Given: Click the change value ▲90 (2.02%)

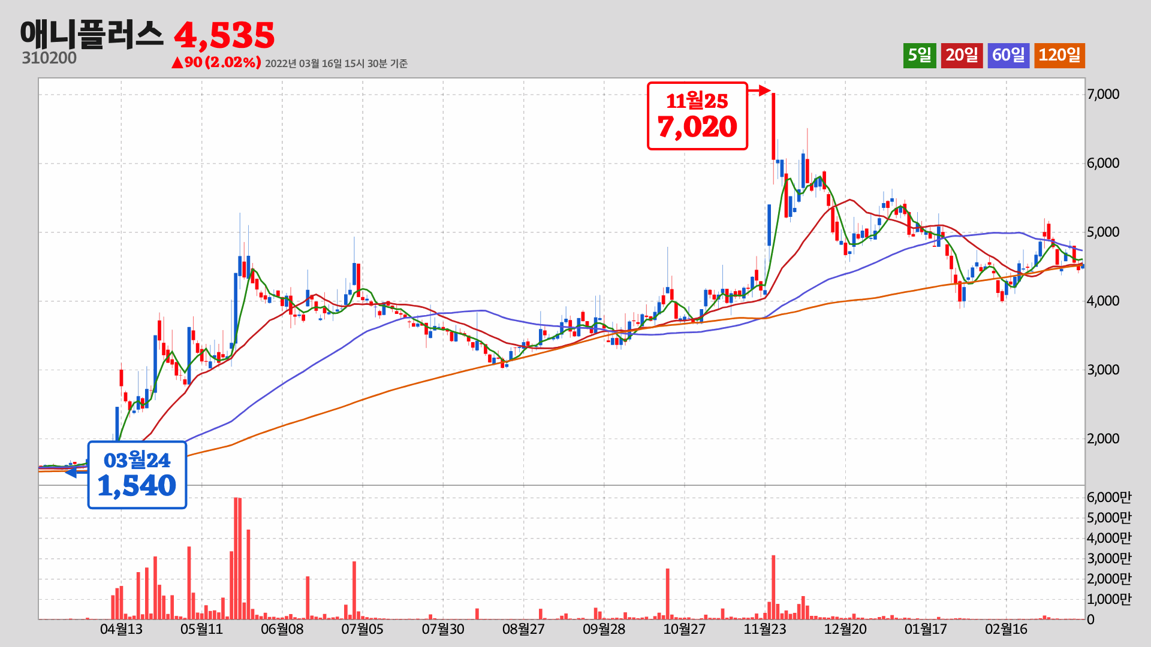Looking at the screenshot, I should pos(216,62).
